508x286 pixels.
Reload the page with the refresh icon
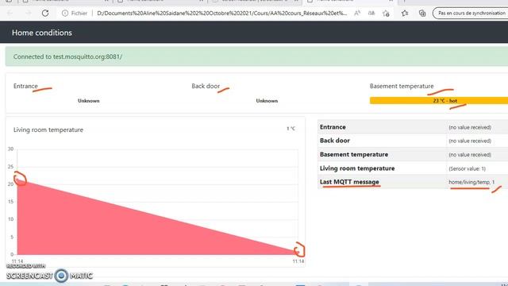[45, 14]
